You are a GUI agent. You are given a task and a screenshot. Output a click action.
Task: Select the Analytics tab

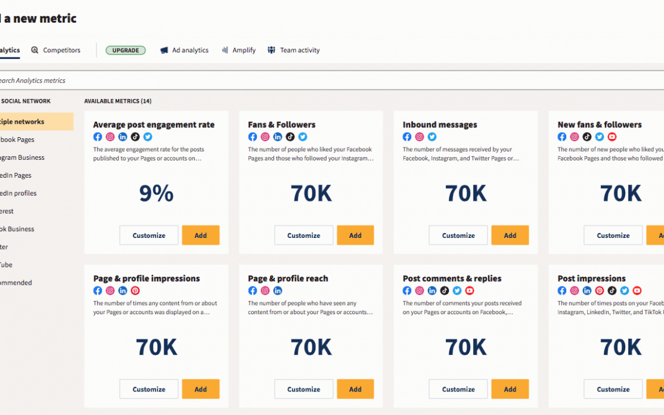(x=9, y=50)
